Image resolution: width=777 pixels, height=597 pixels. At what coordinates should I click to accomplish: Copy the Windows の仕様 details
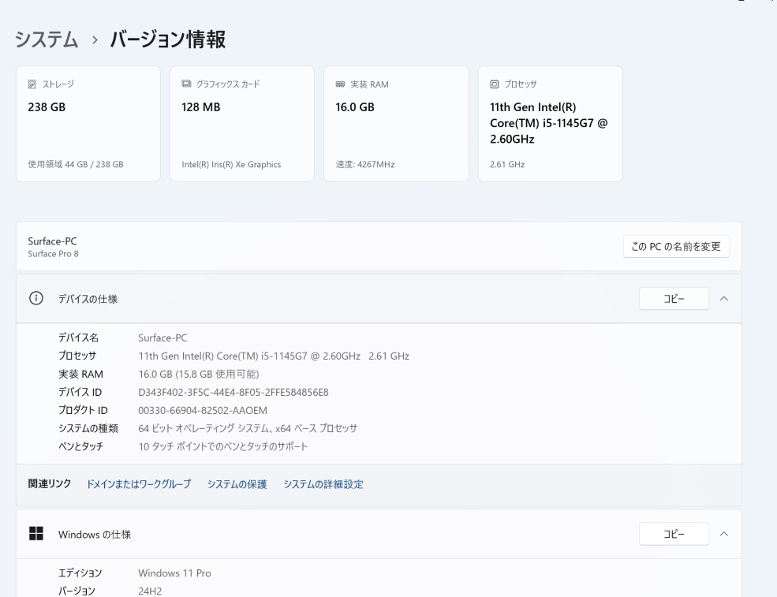click(674, 534)
